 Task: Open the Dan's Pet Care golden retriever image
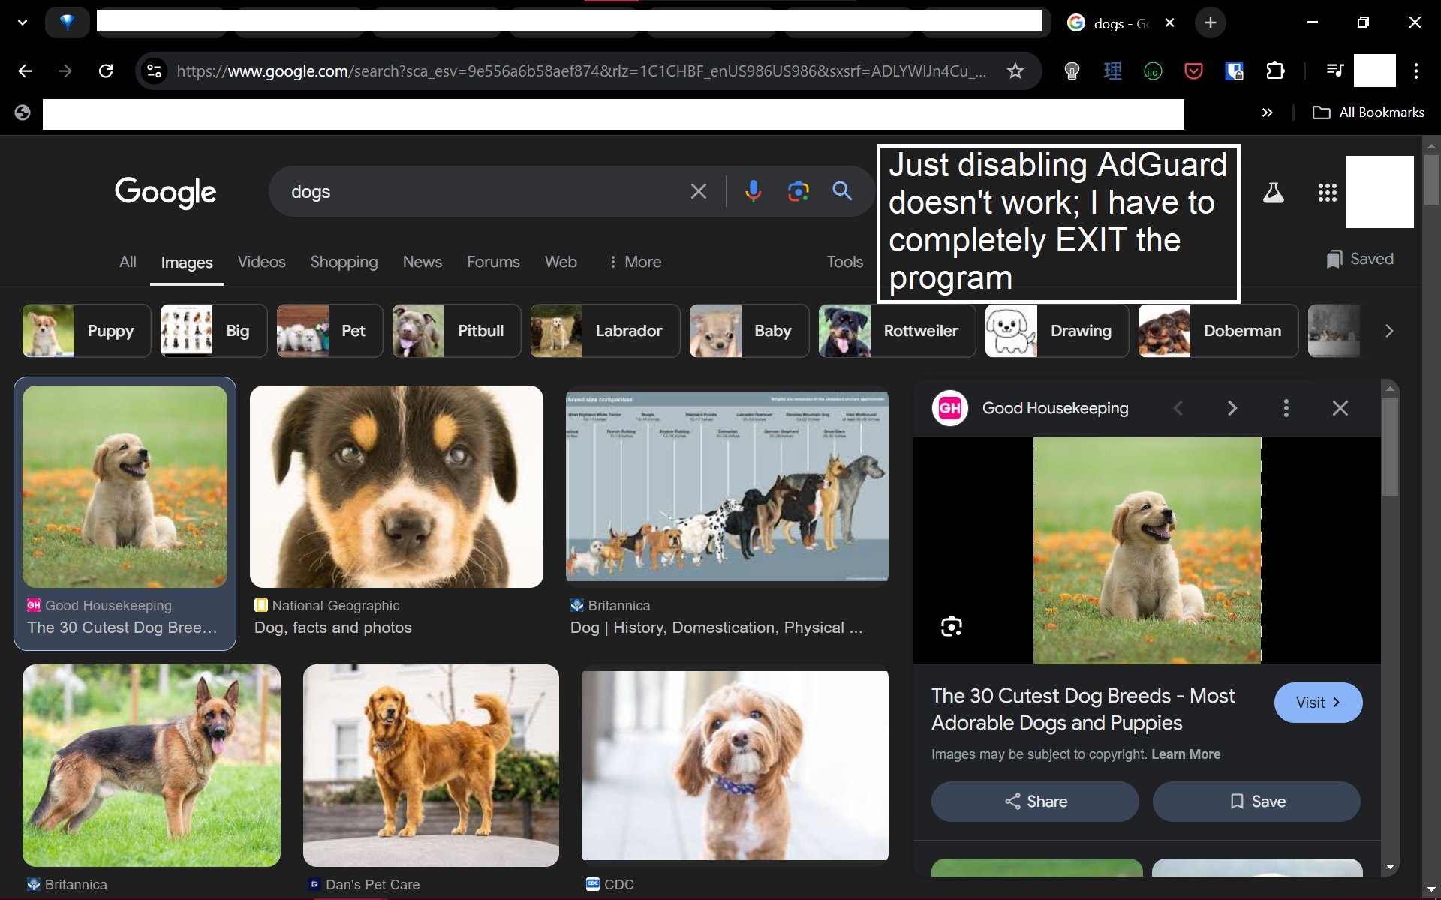tap(431, 766)
